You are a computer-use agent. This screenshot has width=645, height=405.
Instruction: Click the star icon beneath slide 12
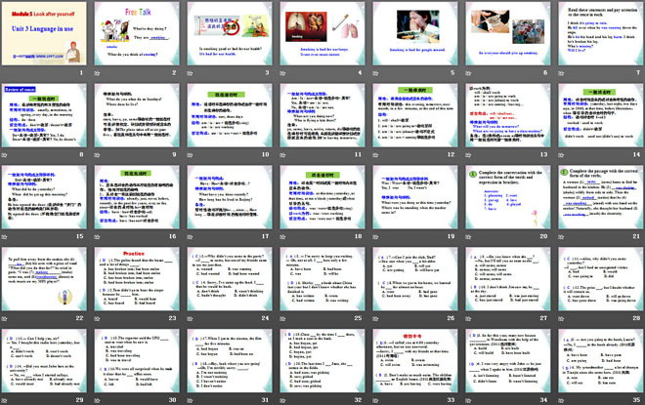click(375, 155)
